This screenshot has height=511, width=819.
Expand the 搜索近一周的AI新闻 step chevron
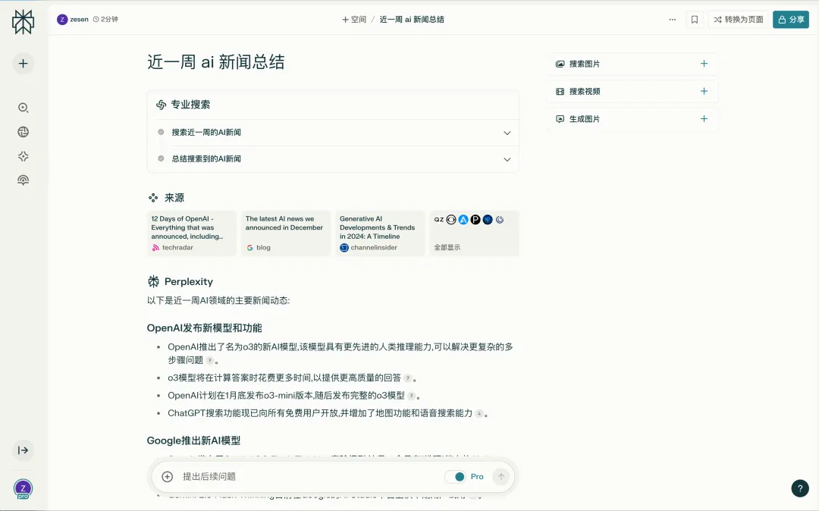pos(507,133)
